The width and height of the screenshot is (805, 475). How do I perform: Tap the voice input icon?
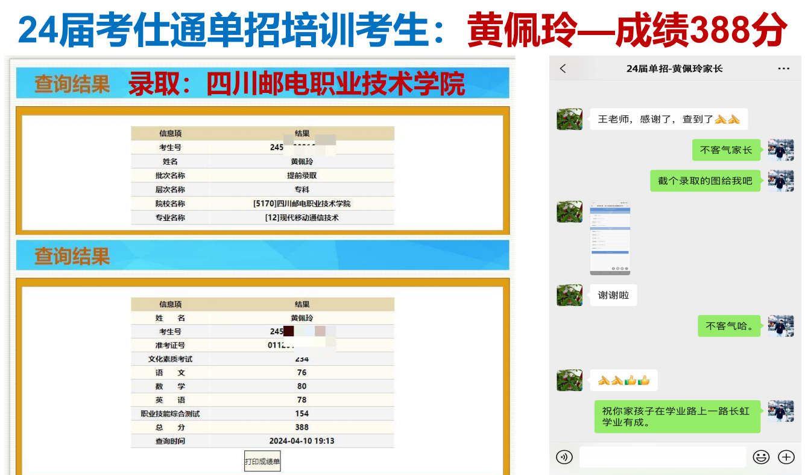[x=564, y=457]
